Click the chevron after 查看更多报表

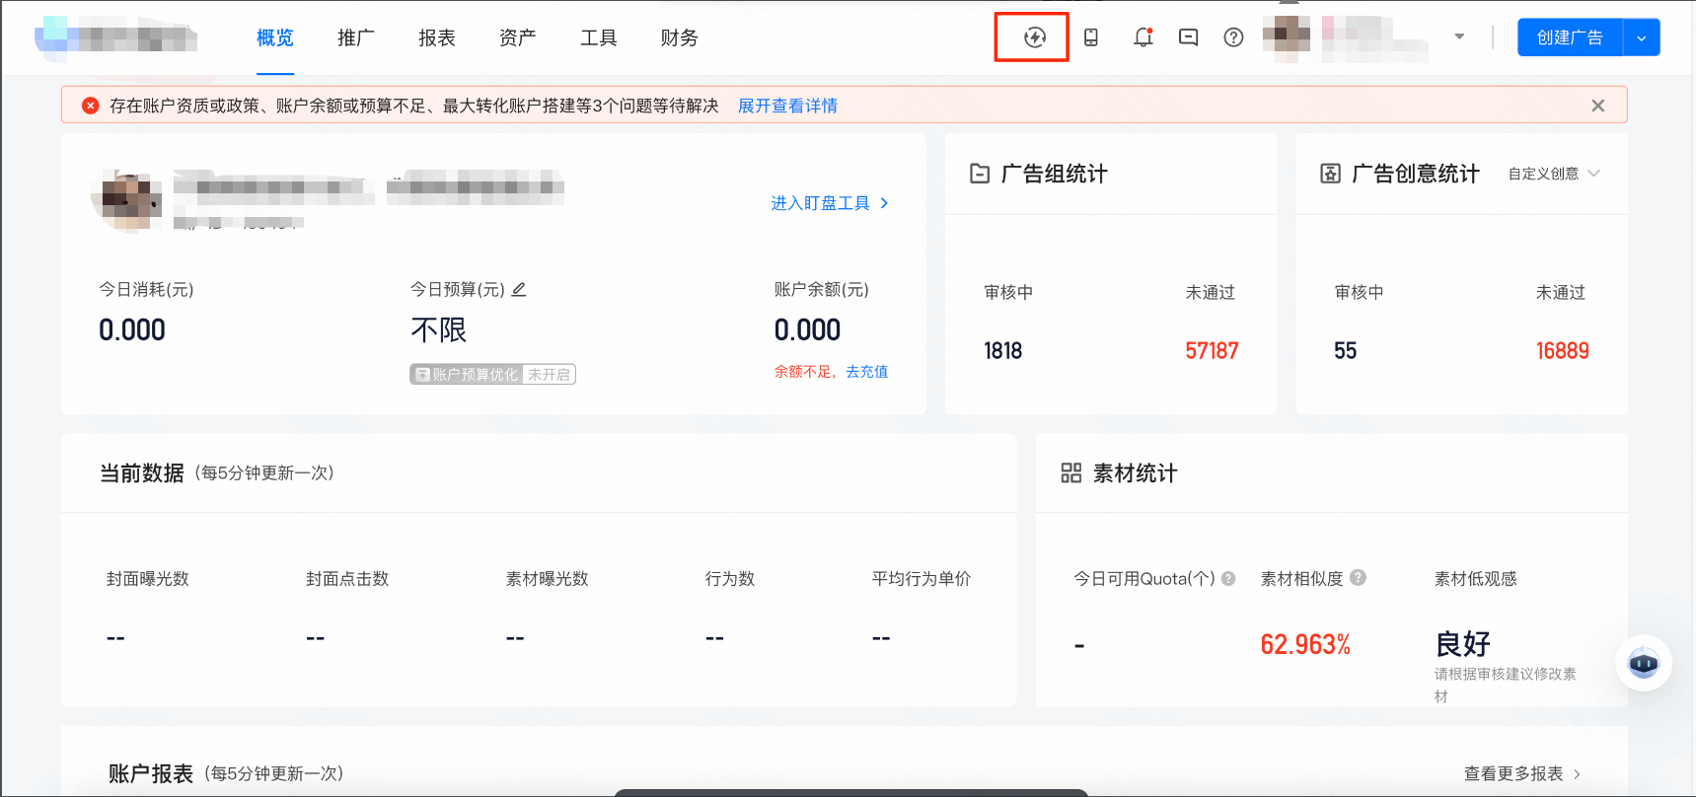(x=1577, y=774)
